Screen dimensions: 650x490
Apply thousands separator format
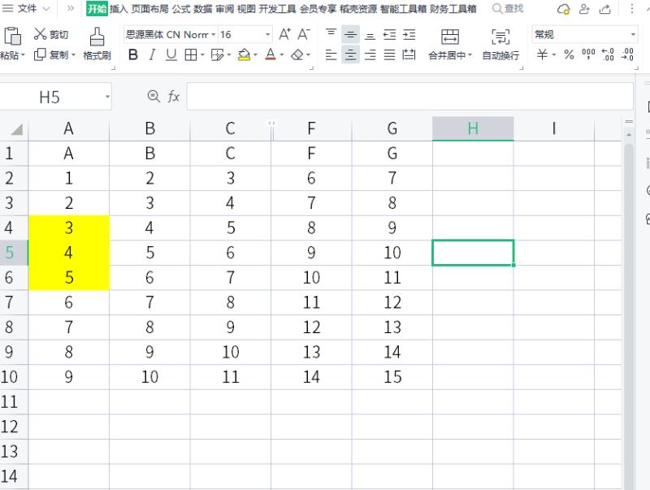pos(588,54)
